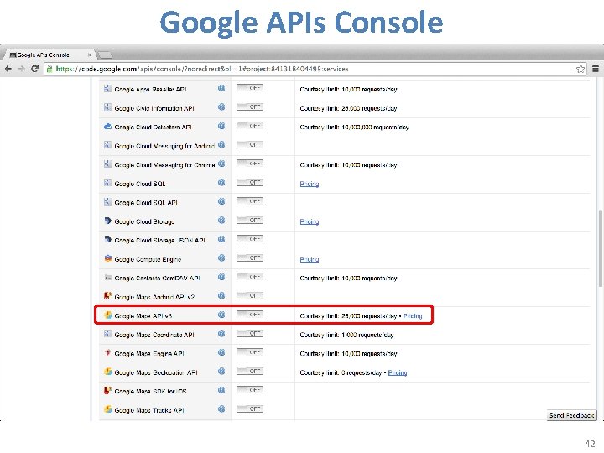Image resolution: width=604 pixels, height=453 pixels.
Task: Open help info for Google Compute Engine
Action: [221, 258]
